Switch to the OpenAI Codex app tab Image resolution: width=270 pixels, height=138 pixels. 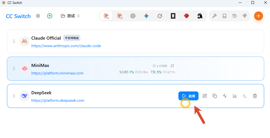tap(133, 16)
